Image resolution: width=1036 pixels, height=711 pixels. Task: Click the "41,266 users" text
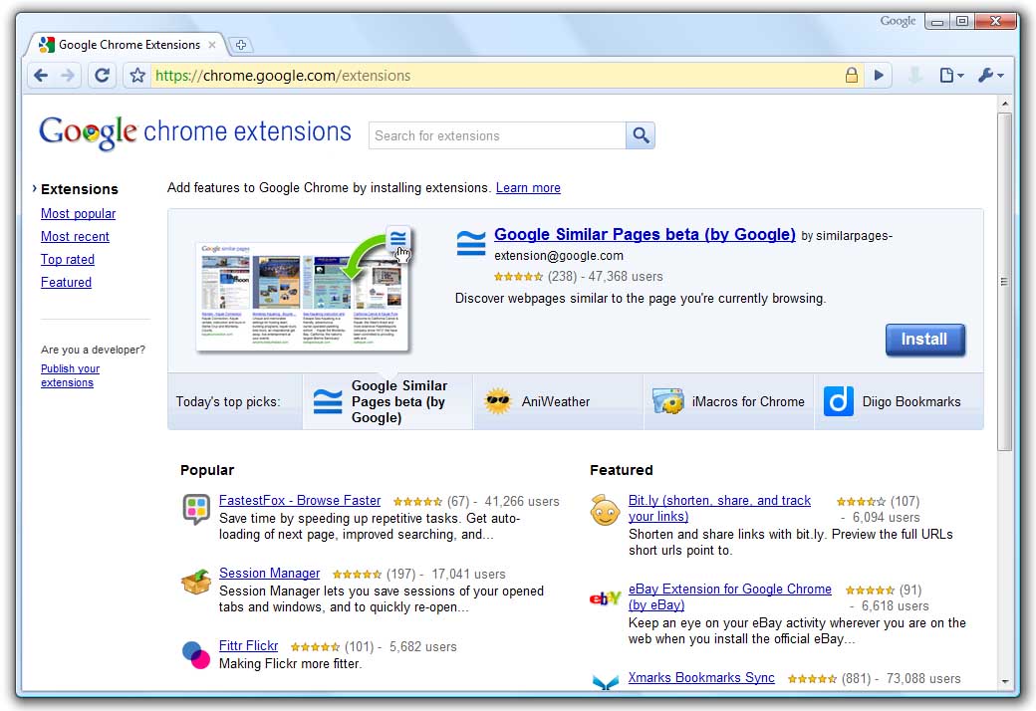(x=522, y=502)
